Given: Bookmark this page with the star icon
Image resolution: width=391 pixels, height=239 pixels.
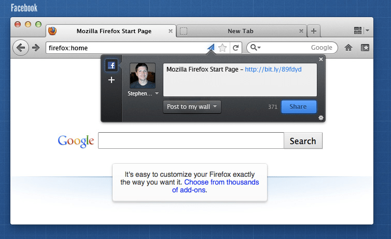Looking at the screenshot, I should [x=222, y=48].
